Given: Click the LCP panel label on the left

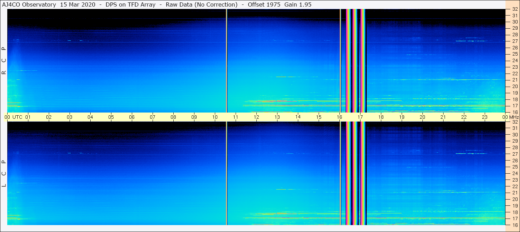Looking at the screenshot, I should pyautogui.click(x=4, y=173).
